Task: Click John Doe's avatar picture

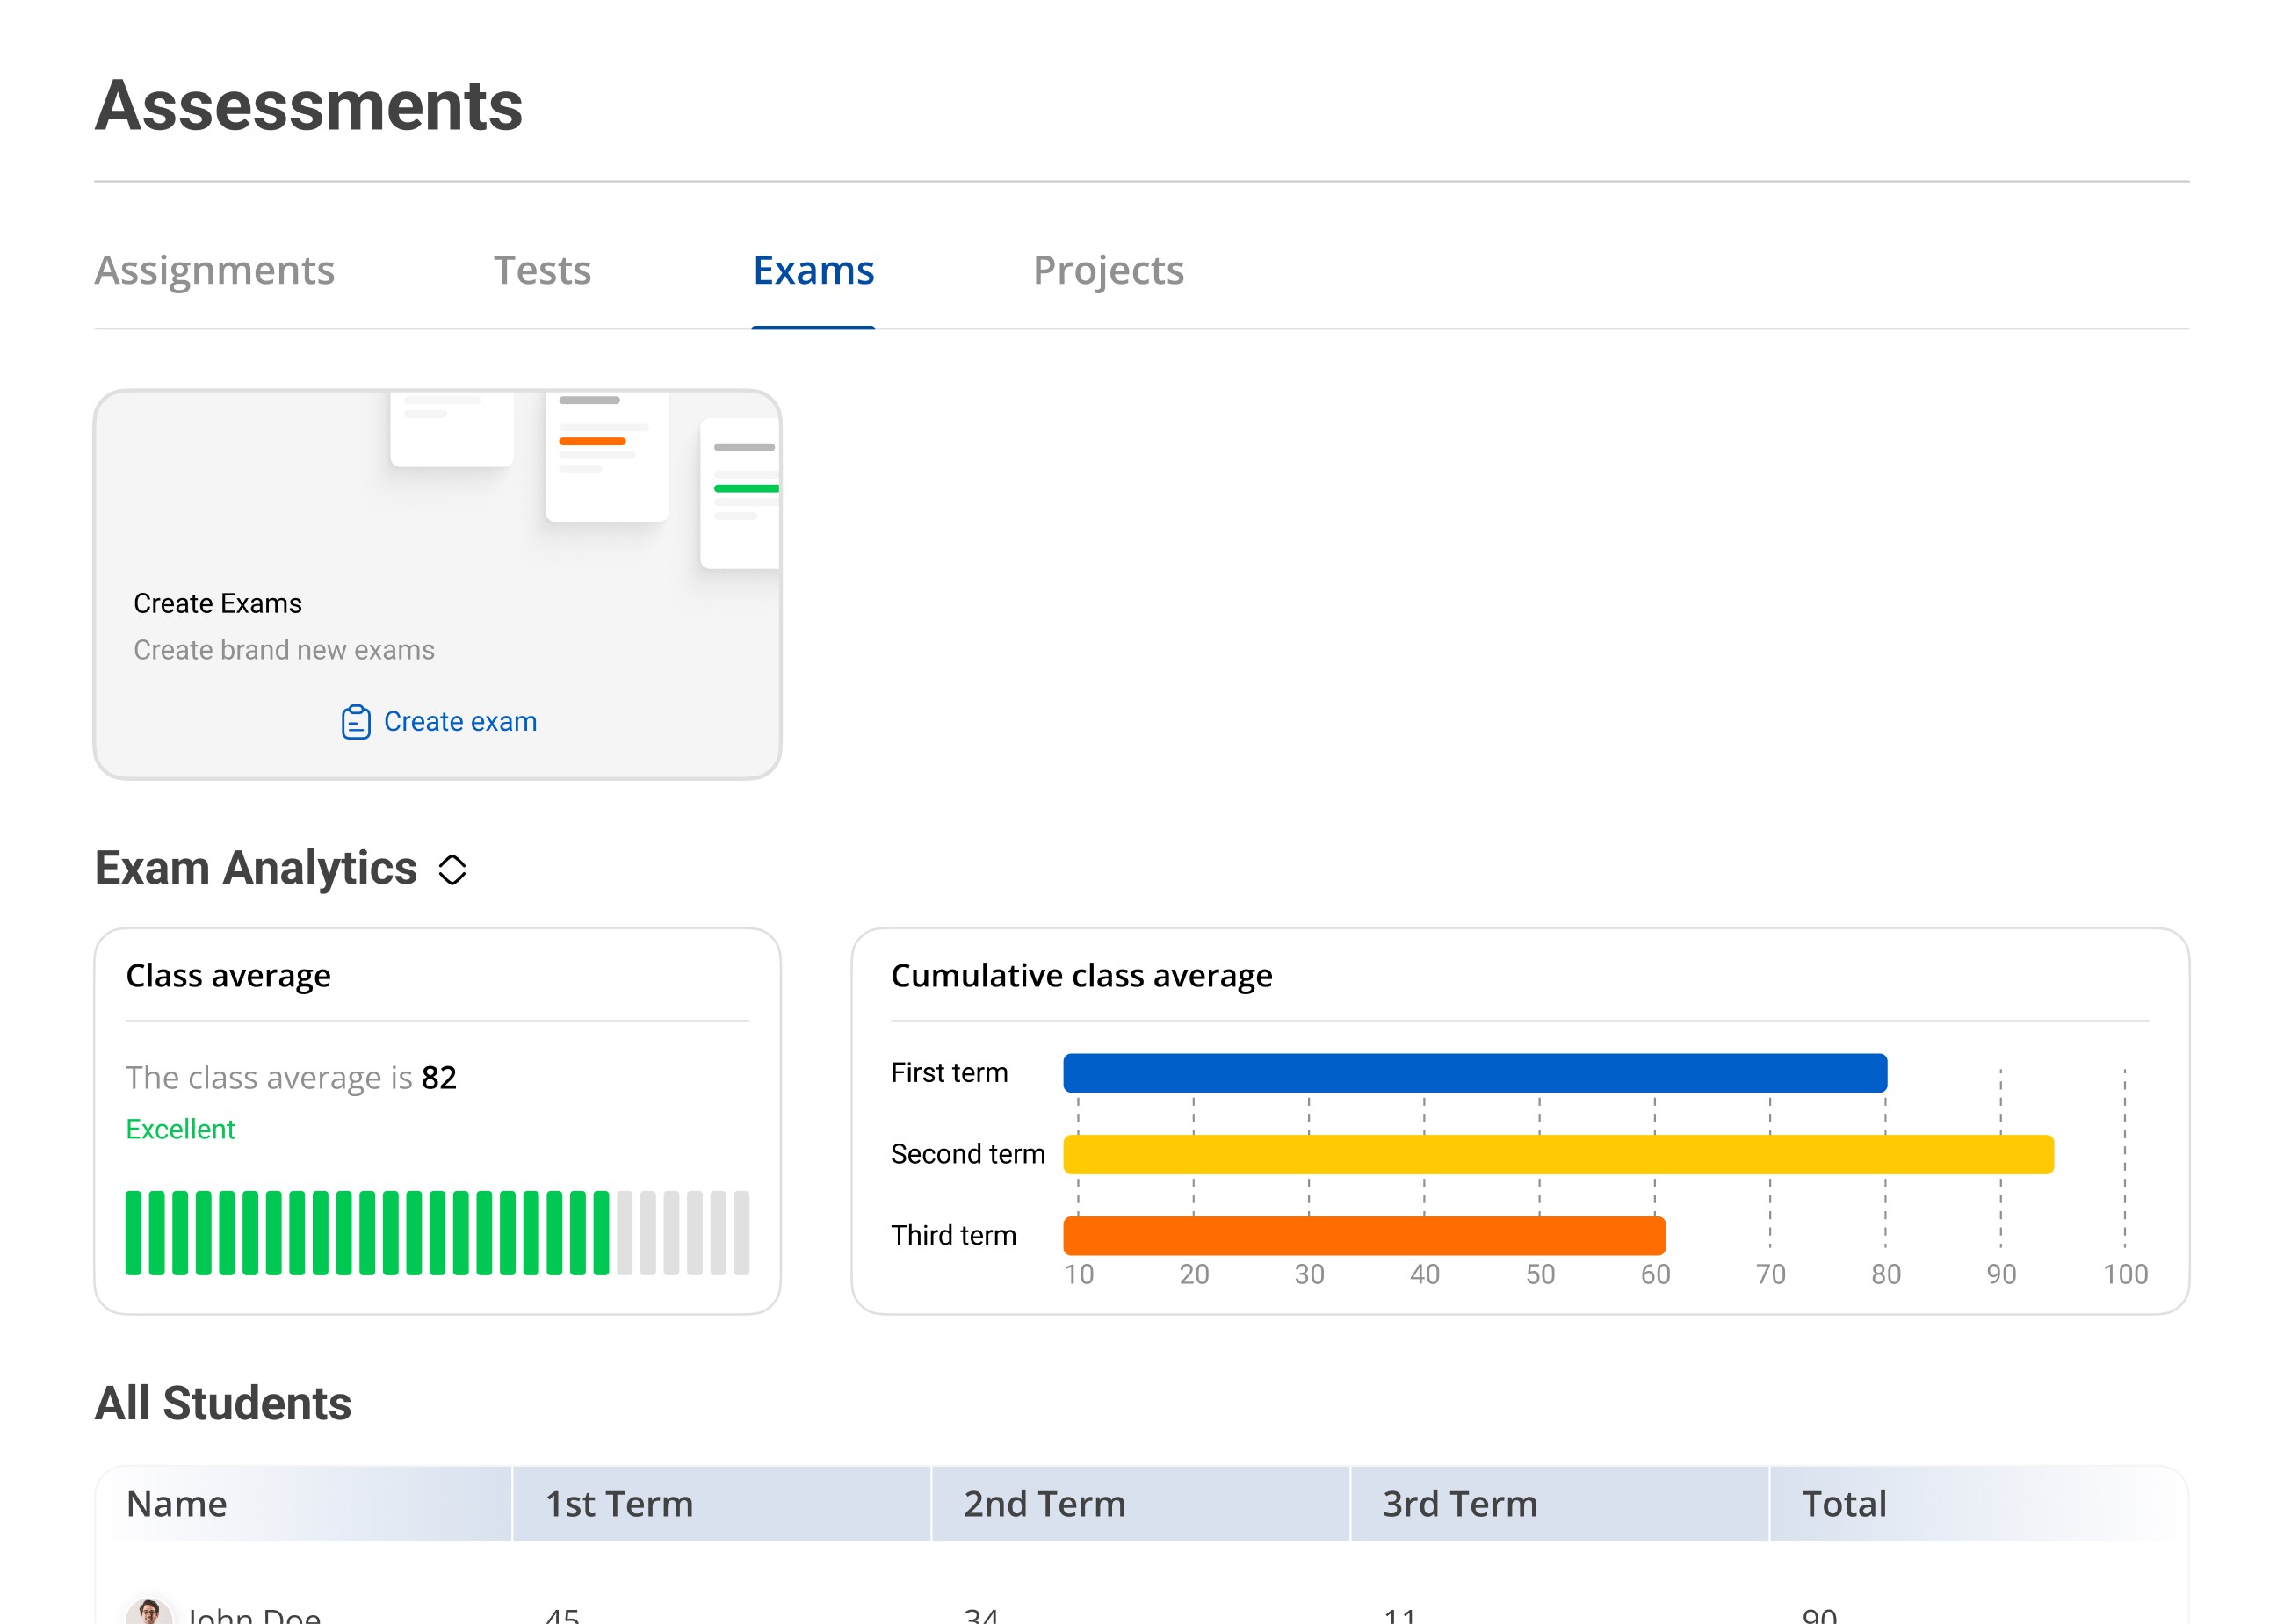Action: coord(149,1612)
